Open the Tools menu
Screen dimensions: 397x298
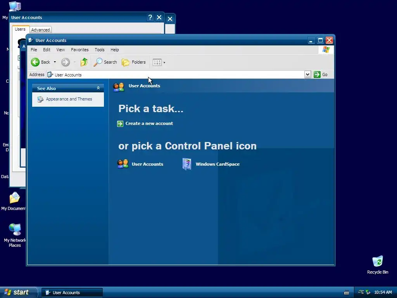tap(100, 50)
